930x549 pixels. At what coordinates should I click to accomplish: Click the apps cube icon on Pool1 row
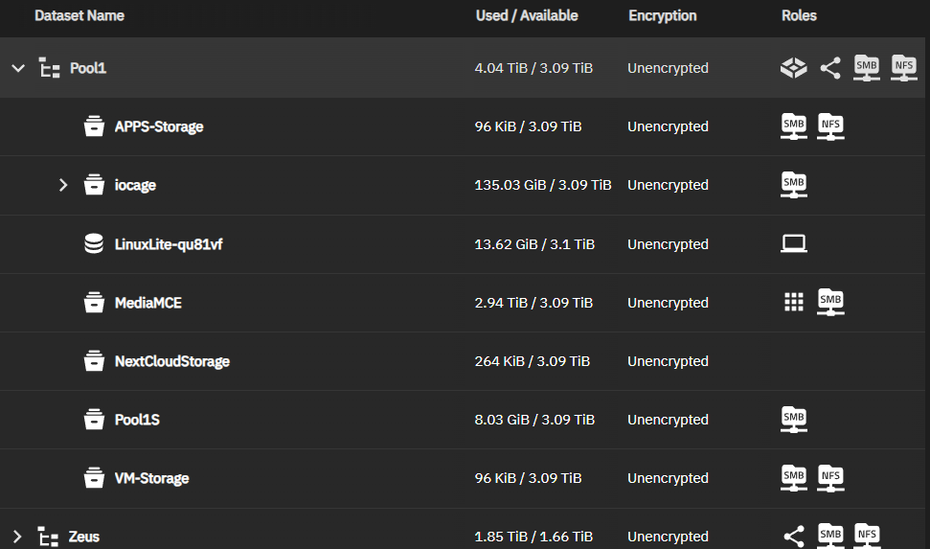(x=794, y=68)
